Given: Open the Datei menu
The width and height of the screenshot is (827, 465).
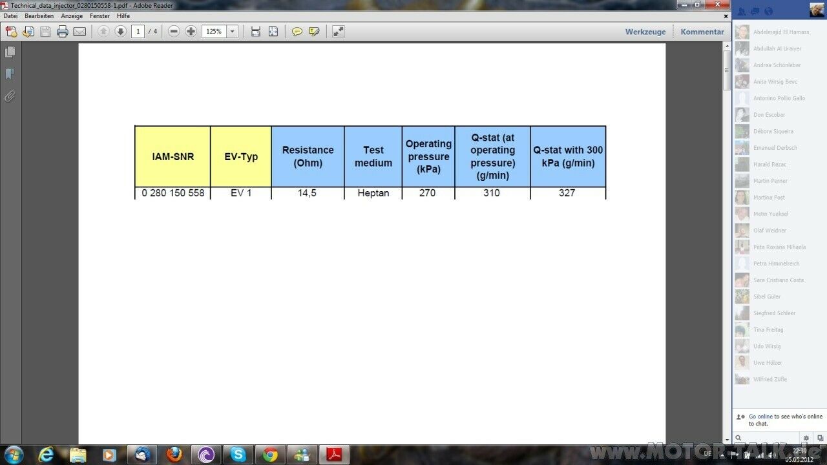Looking at the screenshot, I should [10, 15].
